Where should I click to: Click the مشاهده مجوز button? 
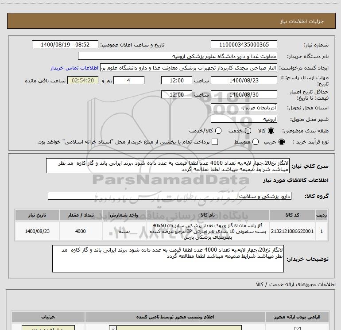click(x=48, y=328)
